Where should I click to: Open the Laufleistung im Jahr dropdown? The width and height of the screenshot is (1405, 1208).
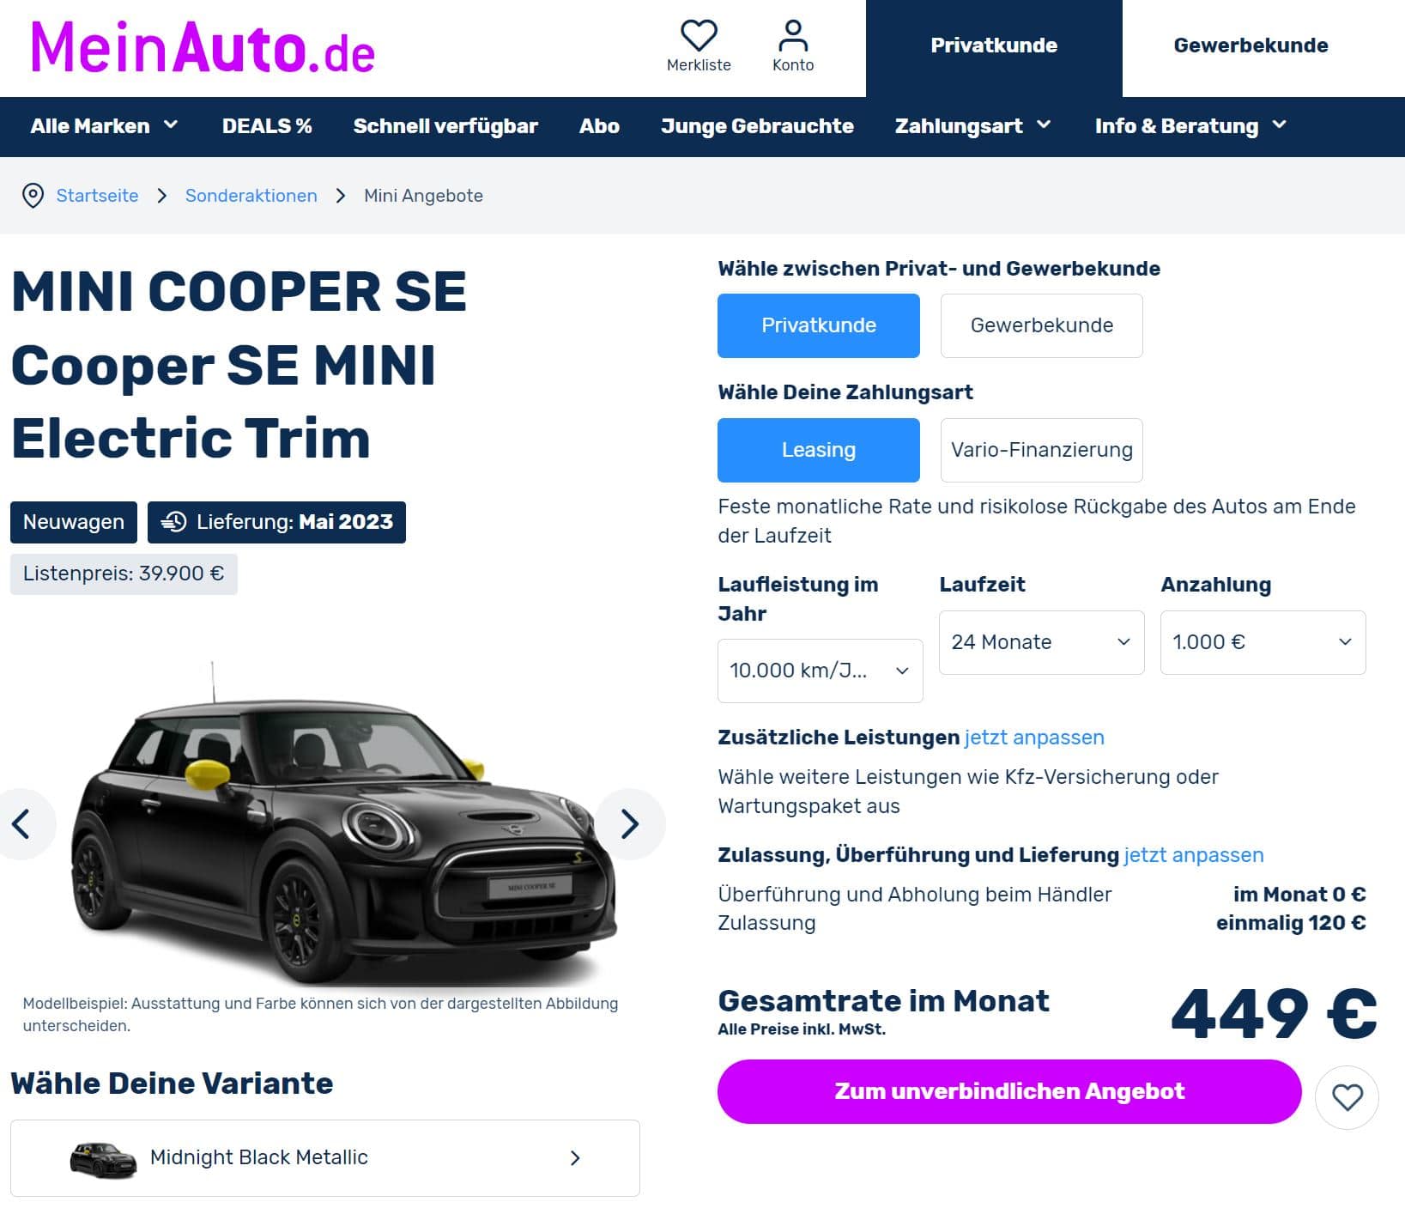[820, 671]
